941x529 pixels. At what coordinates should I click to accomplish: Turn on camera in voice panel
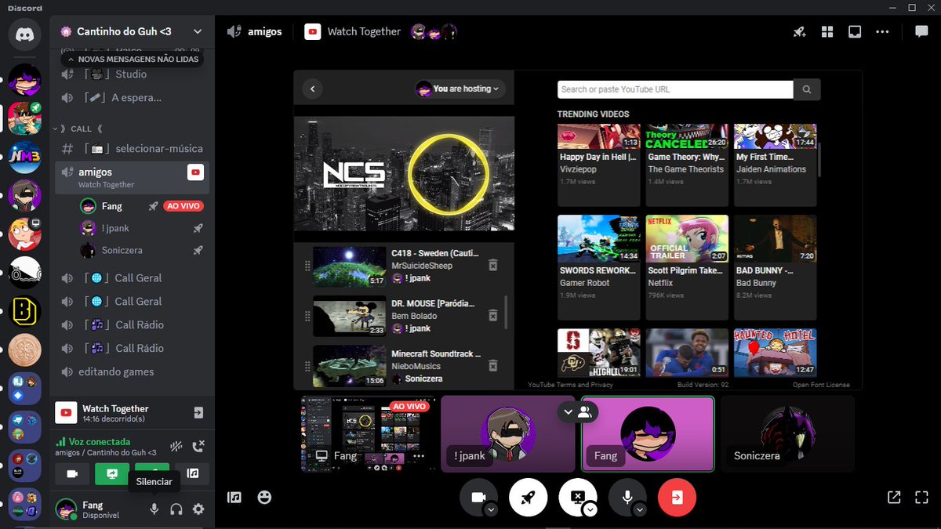click(x=72, y=473)
